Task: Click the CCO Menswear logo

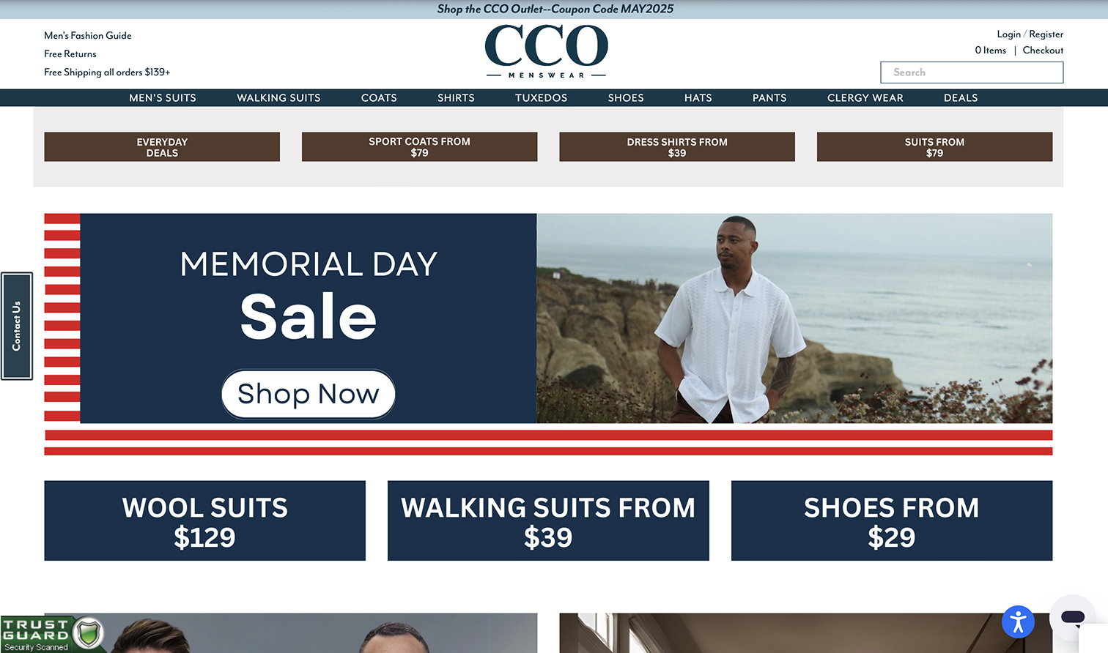Action: coord(547,51)
